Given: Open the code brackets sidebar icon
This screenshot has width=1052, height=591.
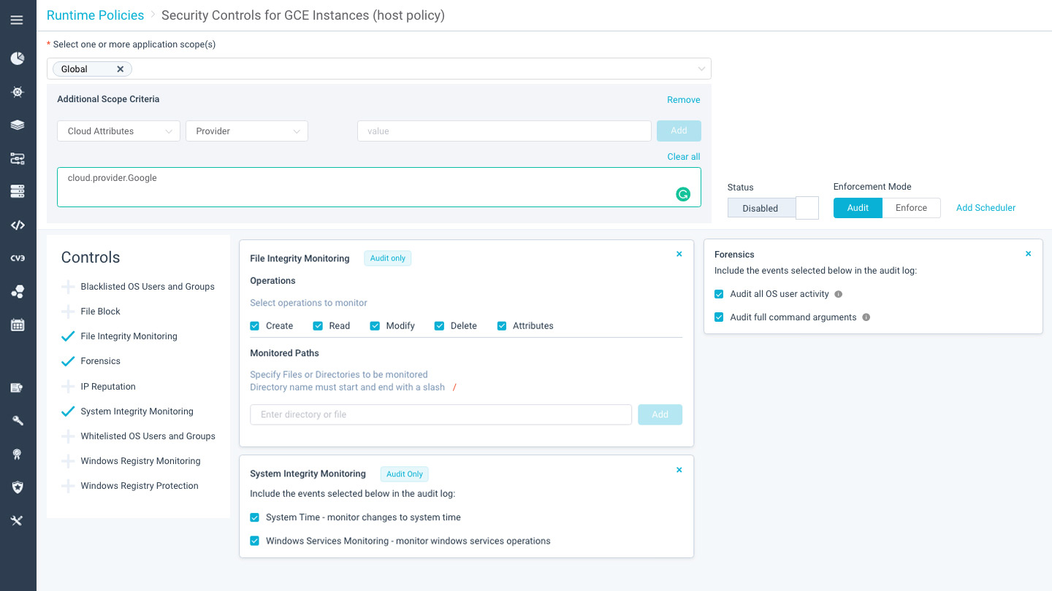Looking at the screenshot, I should [x=18, y=225].
